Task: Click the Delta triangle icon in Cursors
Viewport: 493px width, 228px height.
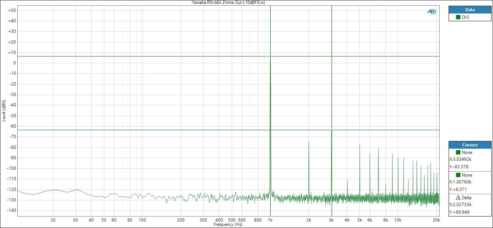Action: tap(458, 197)
